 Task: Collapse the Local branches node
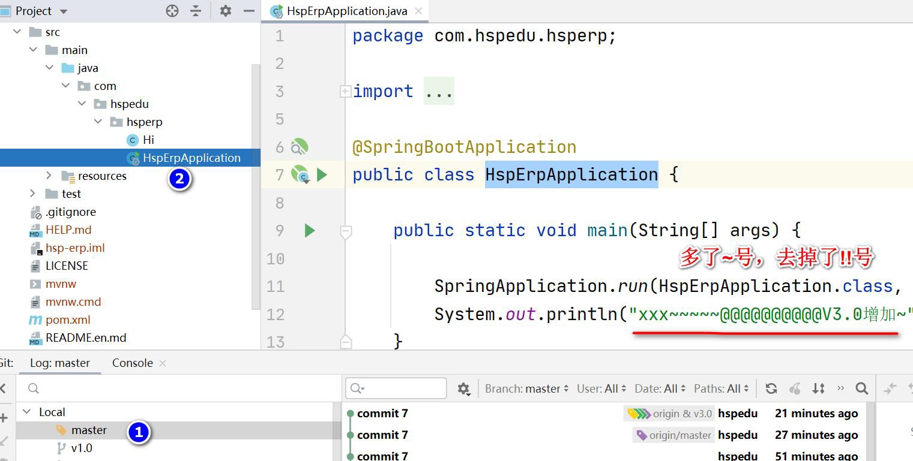point(26,412)
